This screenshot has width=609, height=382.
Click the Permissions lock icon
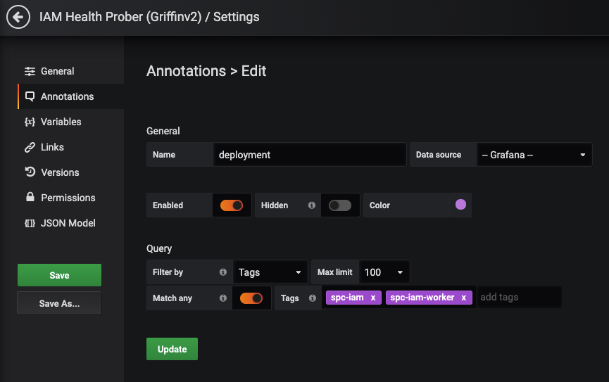pos(30,197)
